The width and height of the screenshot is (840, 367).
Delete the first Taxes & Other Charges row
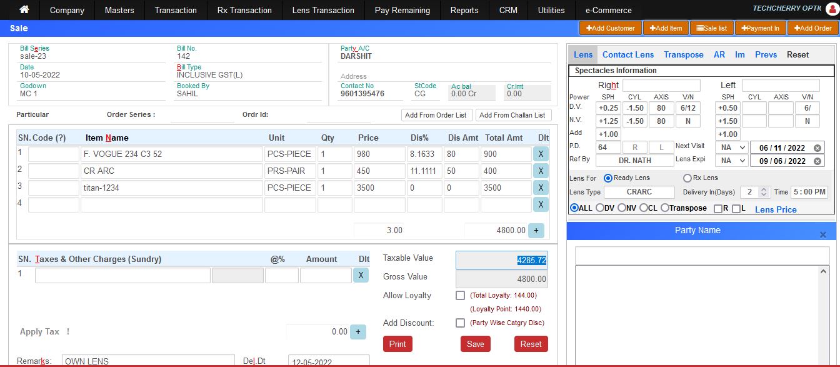click(361, 274)
